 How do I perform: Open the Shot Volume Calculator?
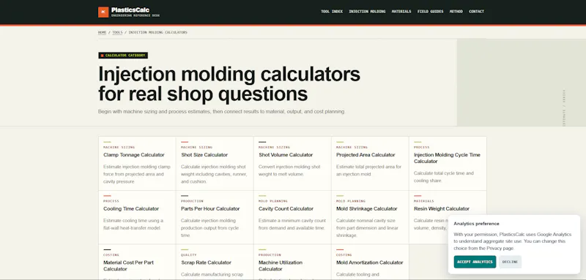tap(286, 155)
